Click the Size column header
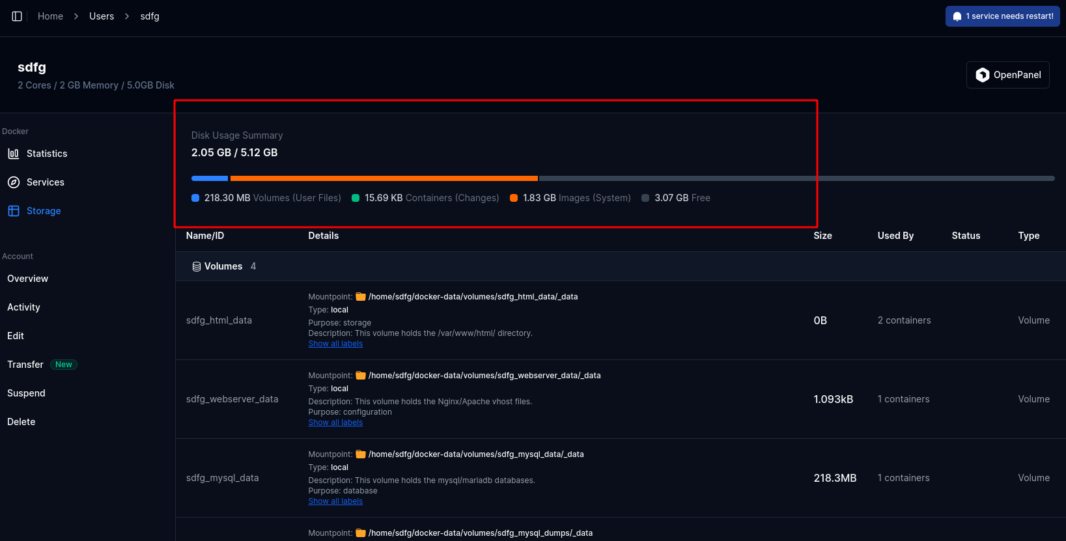Screen dimensions: 1066x541 [822, 236]
